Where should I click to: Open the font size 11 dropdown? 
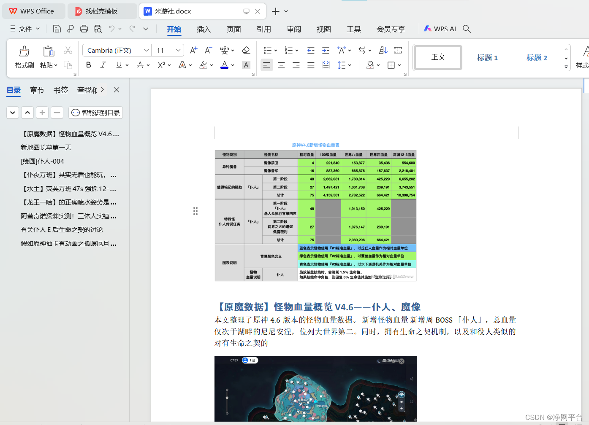click(178, 51)
